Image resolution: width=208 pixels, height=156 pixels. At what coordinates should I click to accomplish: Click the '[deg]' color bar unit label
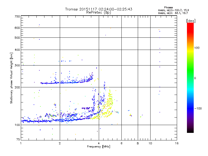point(191,21)
